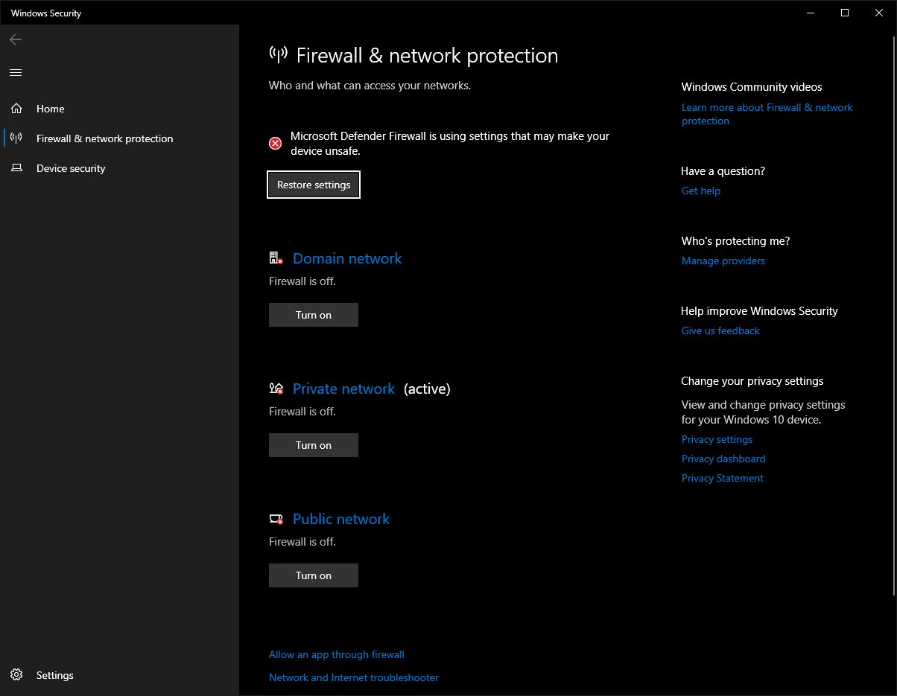897x696 pixels.
Task: Click the antenna icon beside page title
Action: 279,55
